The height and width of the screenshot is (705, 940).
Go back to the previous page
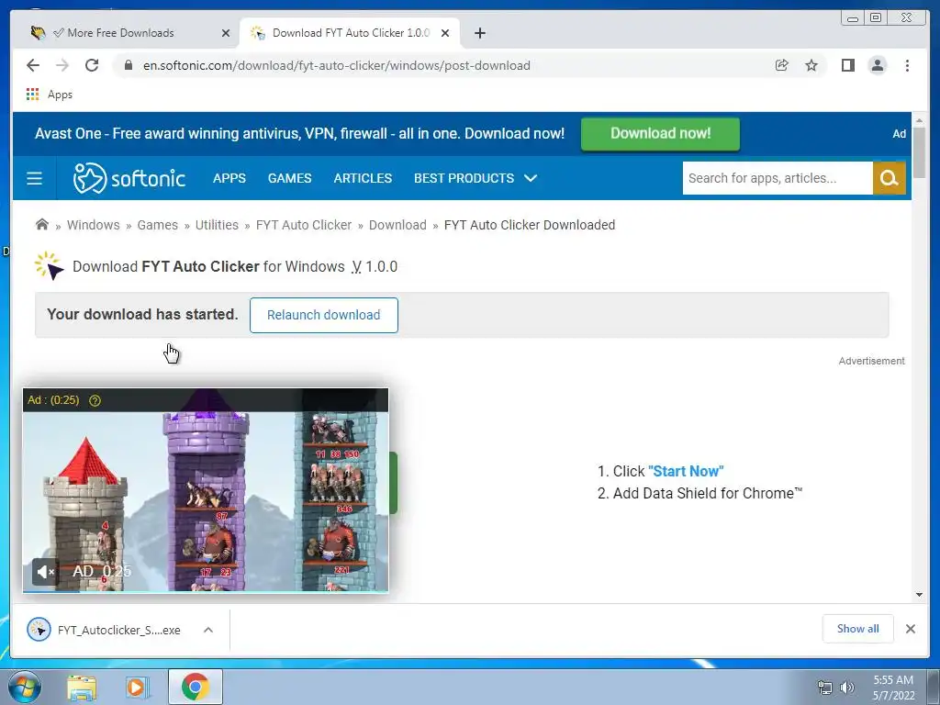pos(33,65)
